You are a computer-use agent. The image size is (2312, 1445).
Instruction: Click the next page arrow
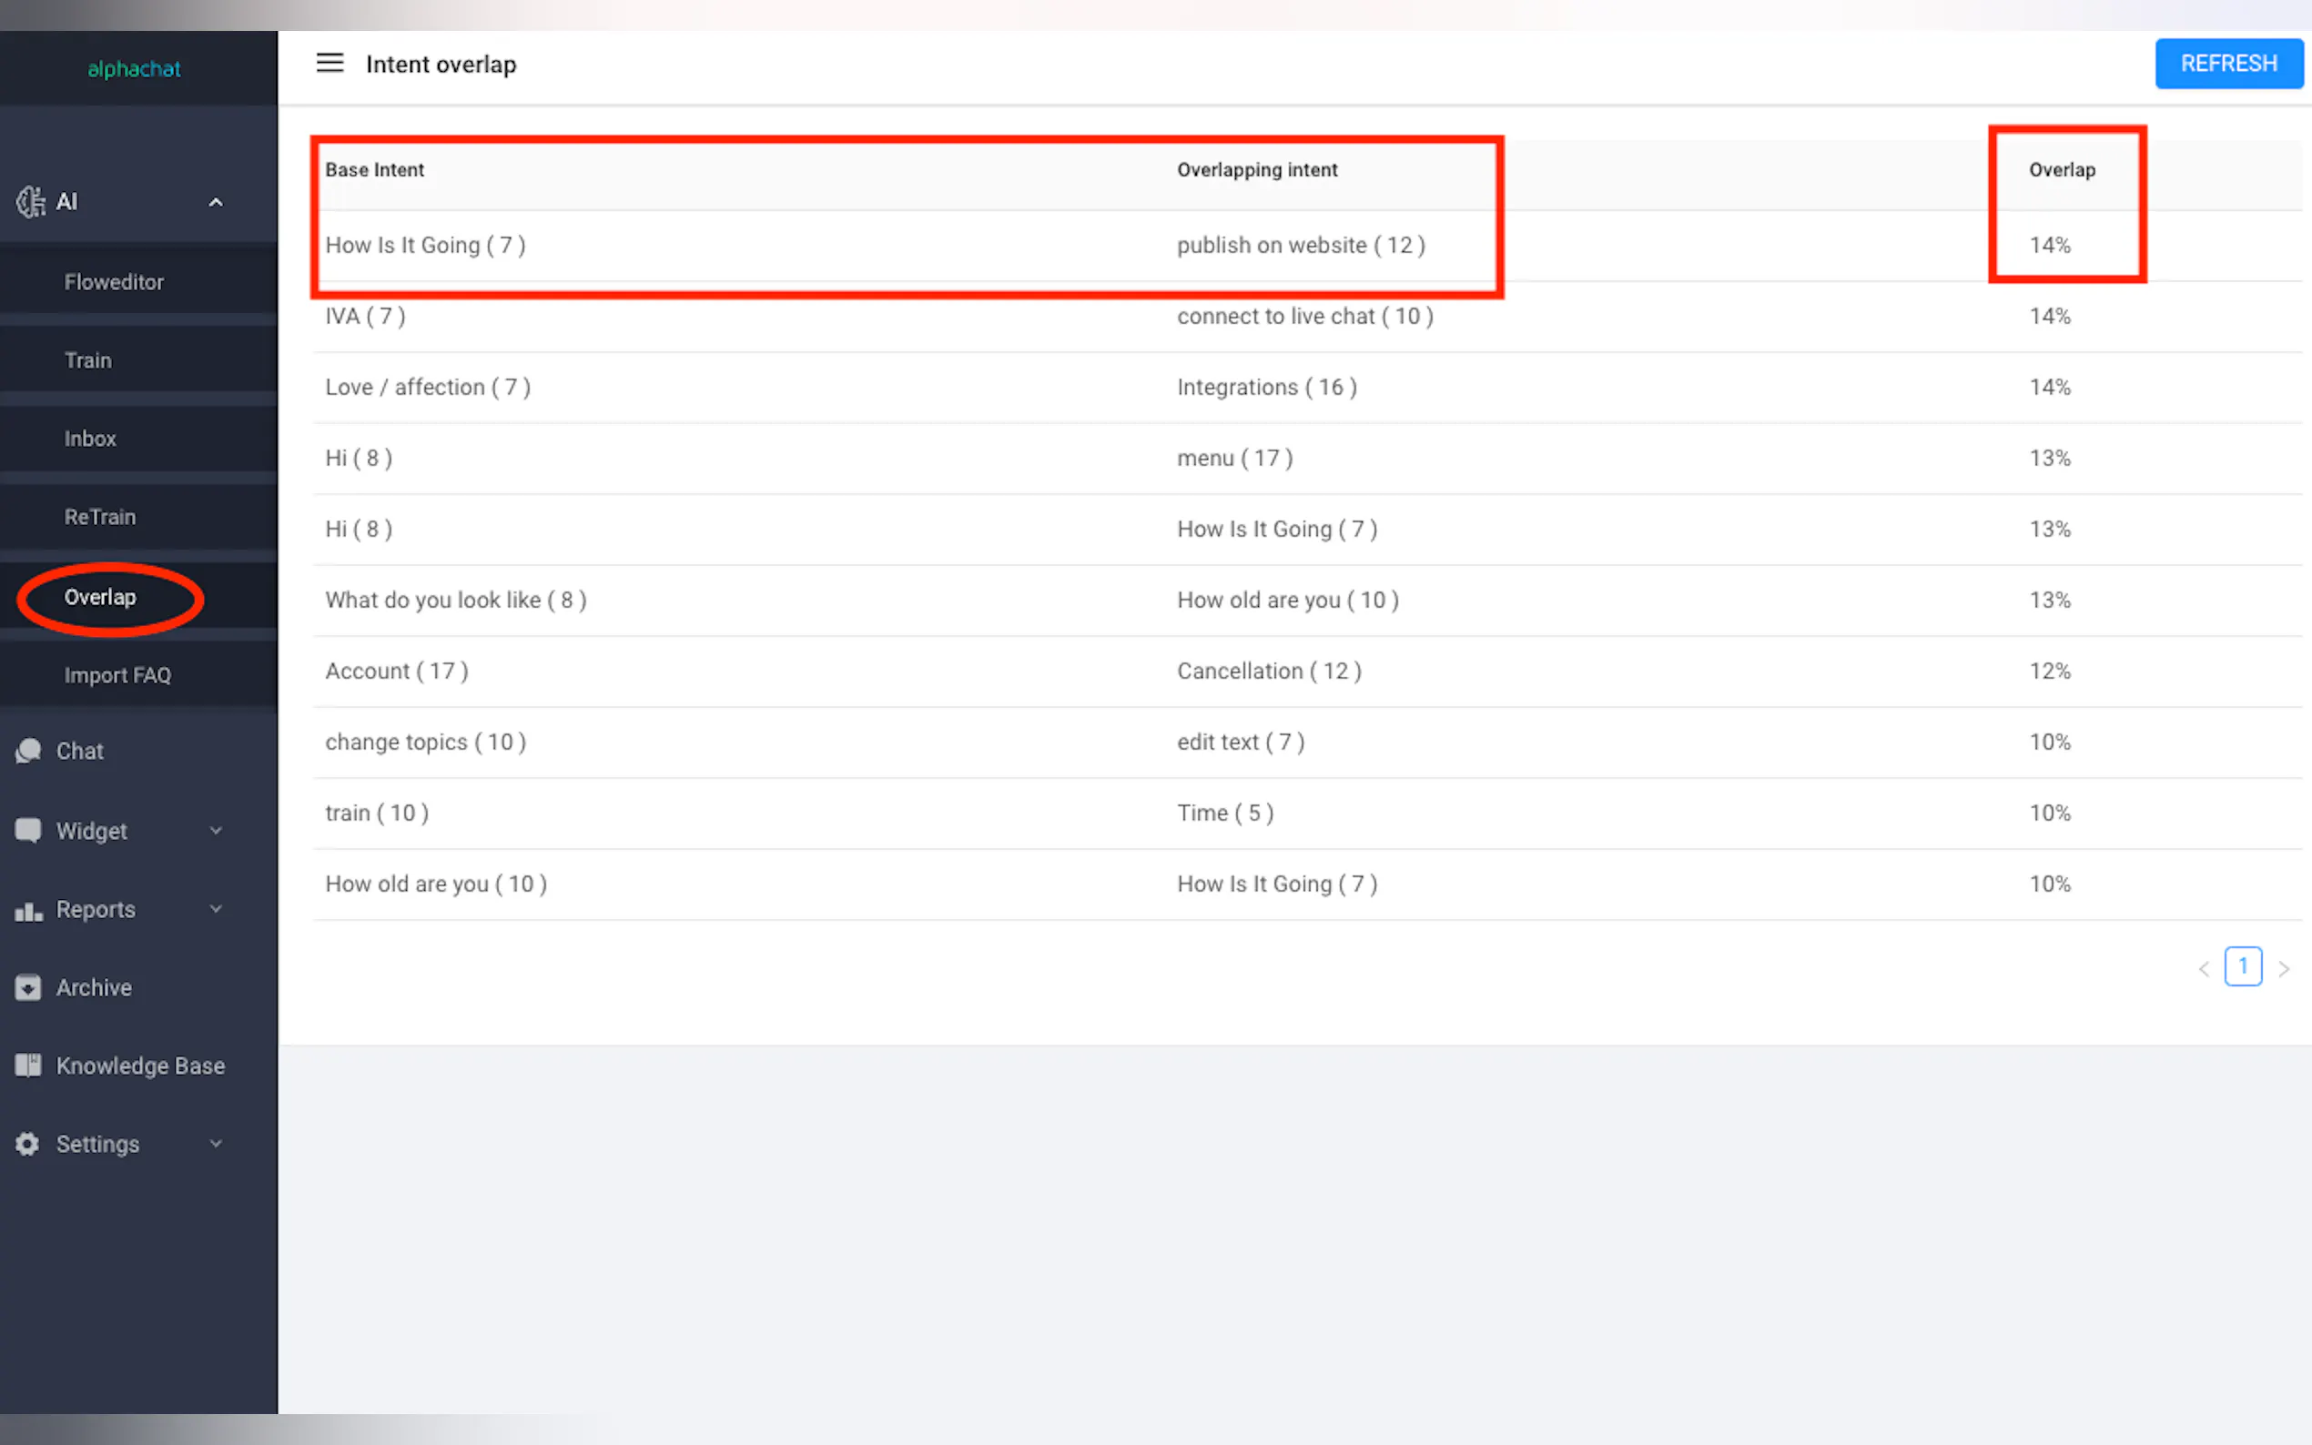point(2283,969)
